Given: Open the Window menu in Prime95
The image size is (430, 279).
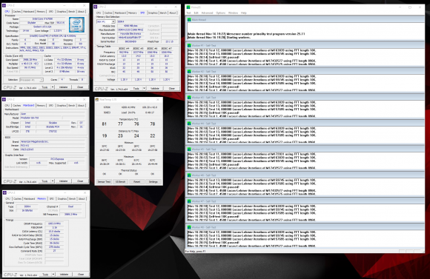Looking at the screenshot, I should pyautogui.click(x=233, y=13).
